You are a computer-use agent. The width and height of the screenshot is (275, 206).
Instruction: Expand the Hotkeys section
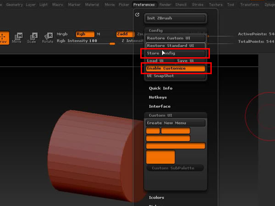click(158, 98)
